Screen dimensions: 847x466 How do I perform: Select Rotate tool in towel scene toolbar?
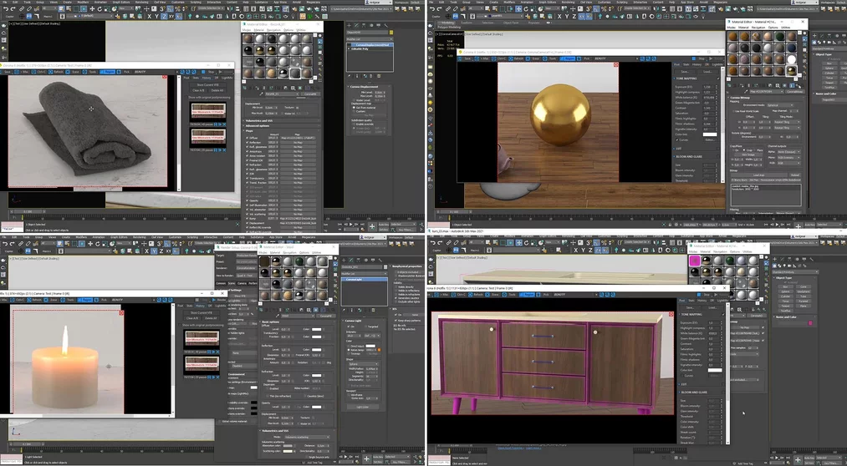[x=99, y=9]
